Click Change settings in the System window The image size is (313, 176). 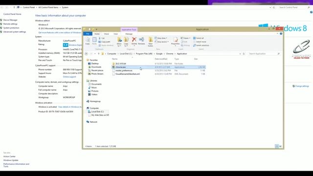click(x=302, y=86)
